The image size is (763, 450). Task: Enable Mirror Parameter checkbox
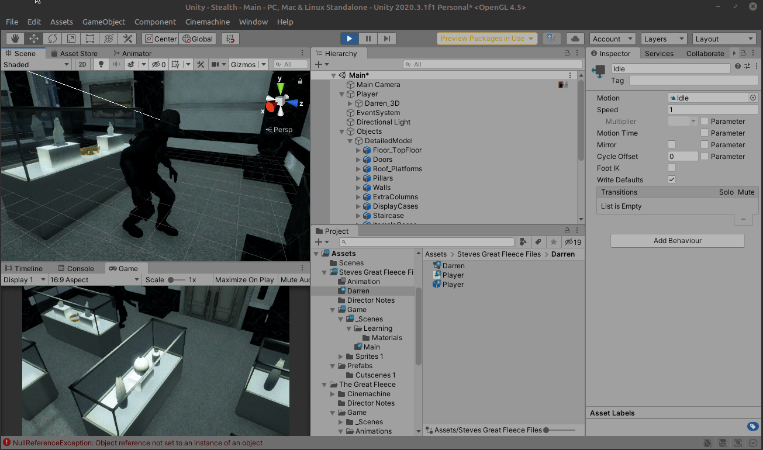705,145
